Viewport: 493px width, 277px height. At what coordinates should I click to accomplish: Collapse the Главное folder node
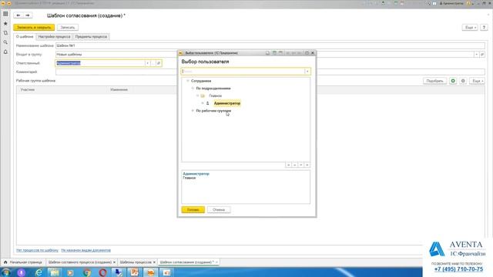coord(198,95)
